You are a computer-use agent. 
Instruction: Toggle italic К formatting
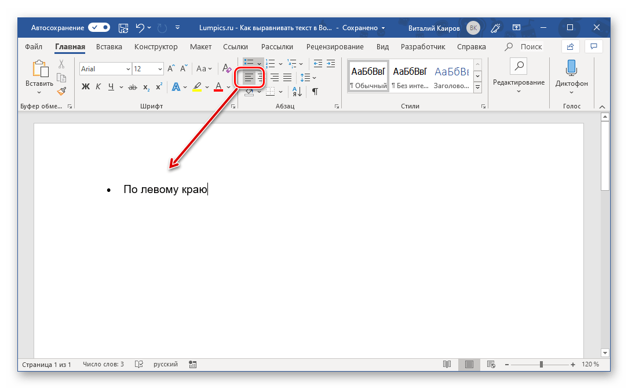(x=98, y=87)
